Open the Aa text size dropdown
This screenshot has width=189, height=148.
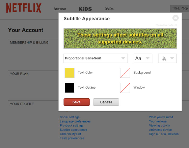point(143,58)
